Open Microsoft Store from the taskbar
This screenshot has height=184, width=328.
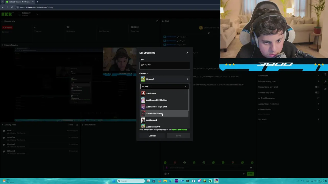point(154,181)
